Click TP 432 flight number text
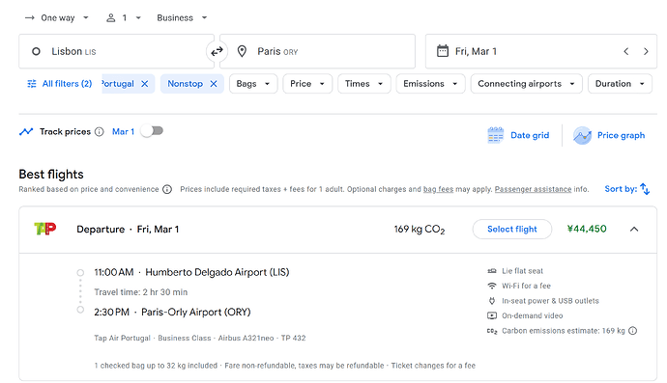Viewport: 667px width, 383px height. point(293,338)
